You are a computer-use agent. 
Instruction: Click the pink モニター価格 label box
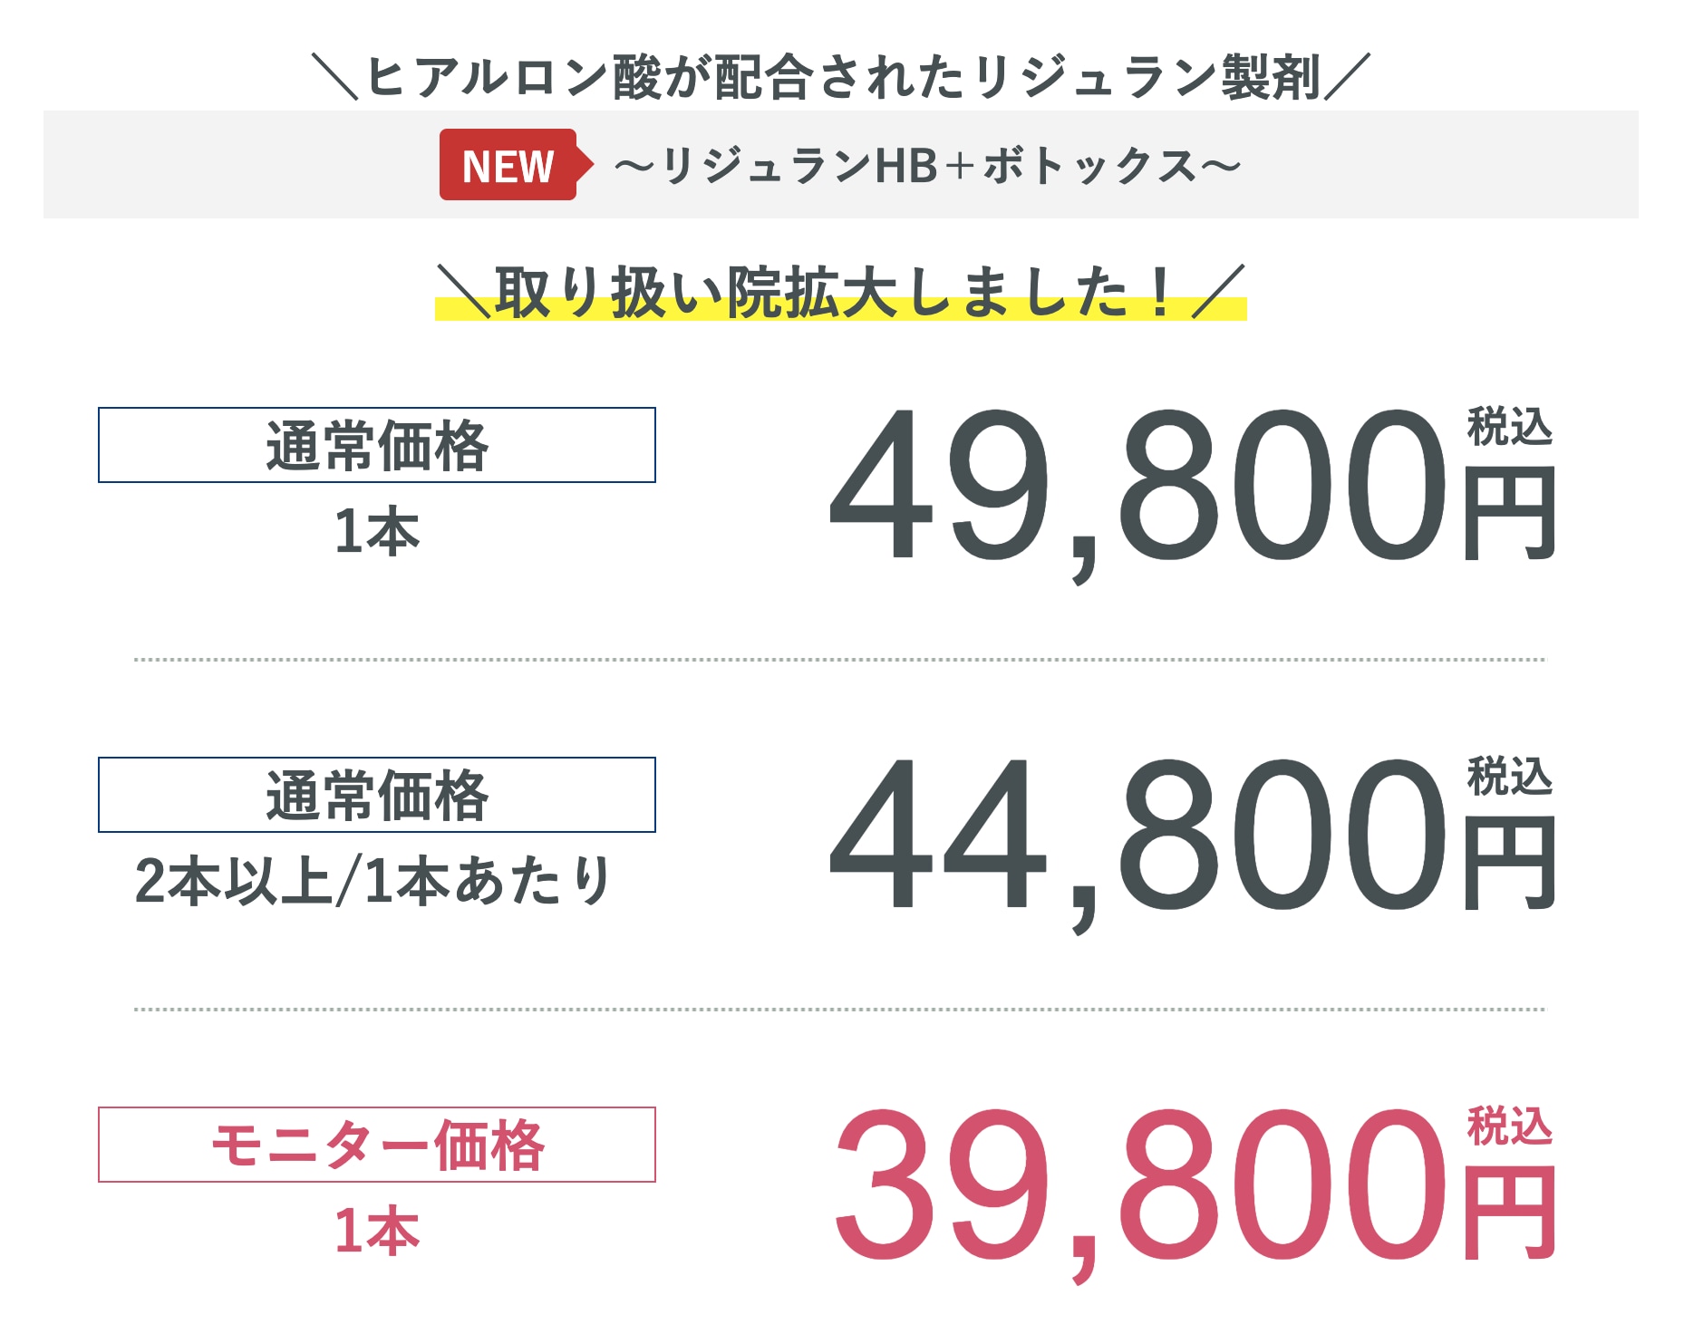pyautogui.click(x=377, y=1145)
